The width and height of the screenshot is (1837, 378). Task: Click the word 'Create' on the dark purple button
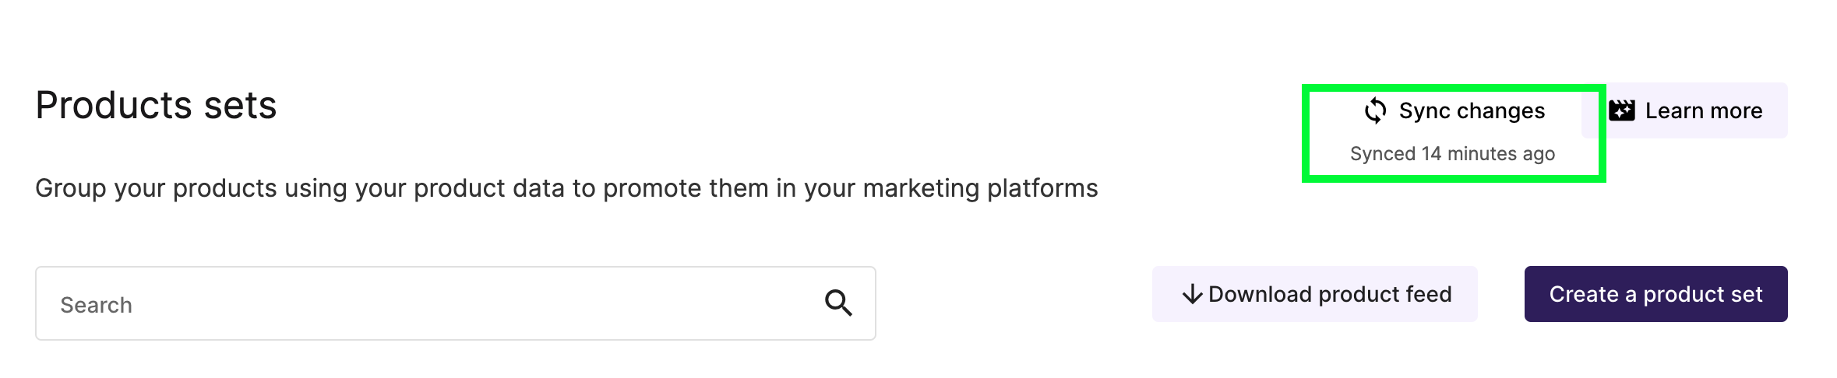coord(1584,294)
